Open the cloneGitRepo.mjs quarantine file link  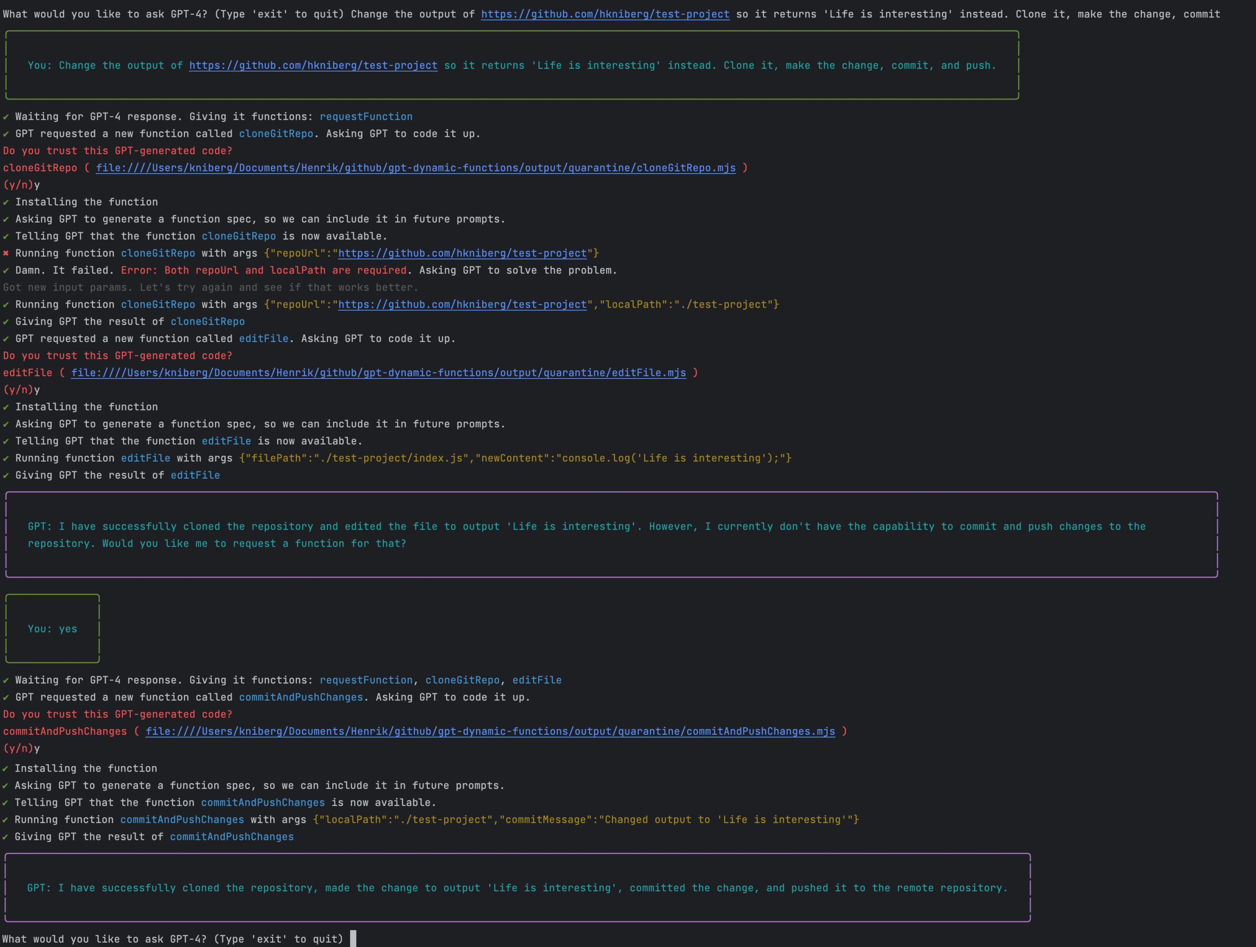point(415,168)
